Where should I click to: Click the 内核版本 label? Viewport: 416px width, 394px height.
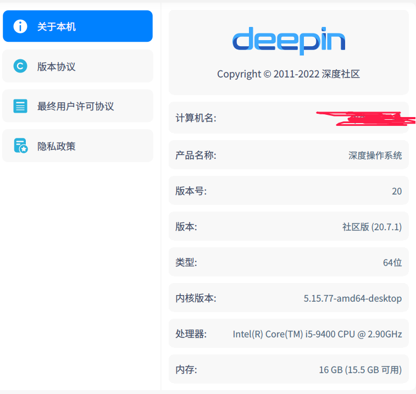[x=196, y=298]
